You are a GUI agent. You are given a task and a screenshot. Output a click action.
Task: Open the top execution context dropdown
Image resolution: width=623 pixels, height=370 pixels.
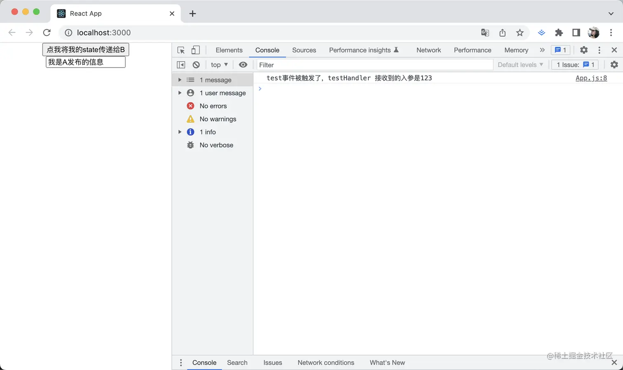tap(219, 65)
